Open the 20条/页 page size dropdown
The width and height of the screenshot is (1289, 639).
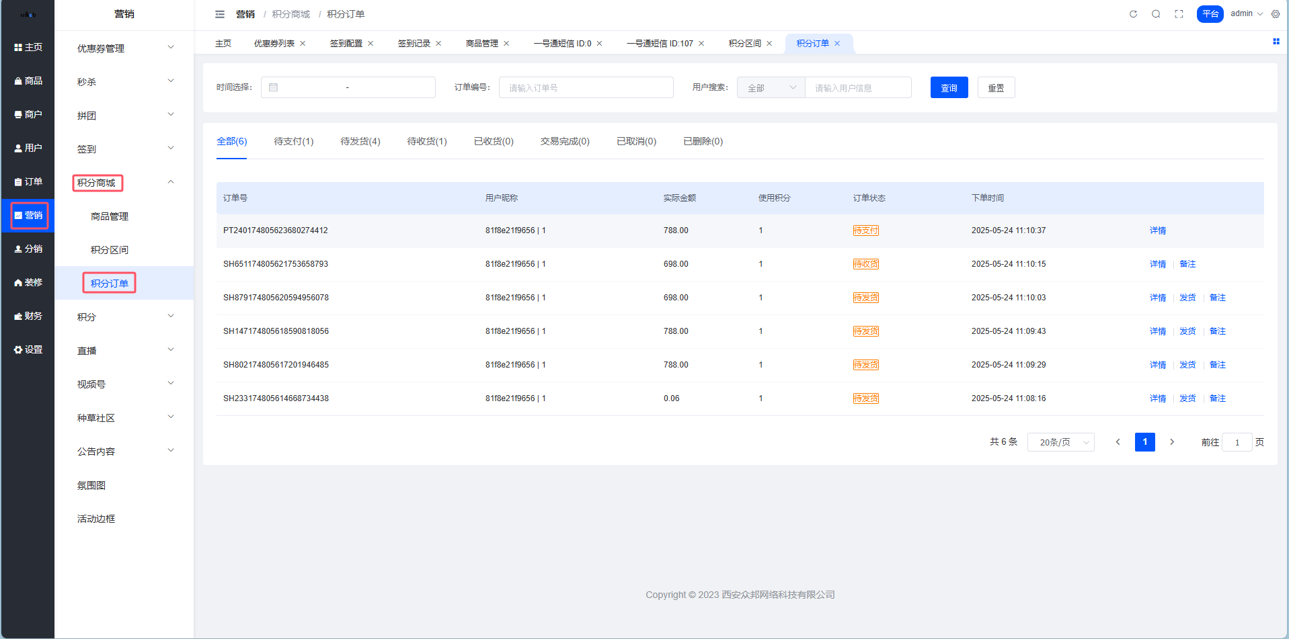(1060, 442)
